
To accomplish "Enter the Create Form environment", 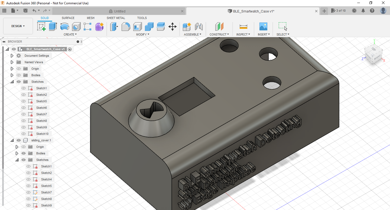I will pos(99,26).
